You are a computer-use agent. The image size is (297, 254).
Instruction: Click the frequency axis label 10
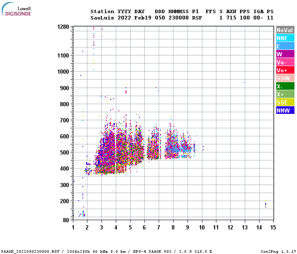tap(202, 227)
